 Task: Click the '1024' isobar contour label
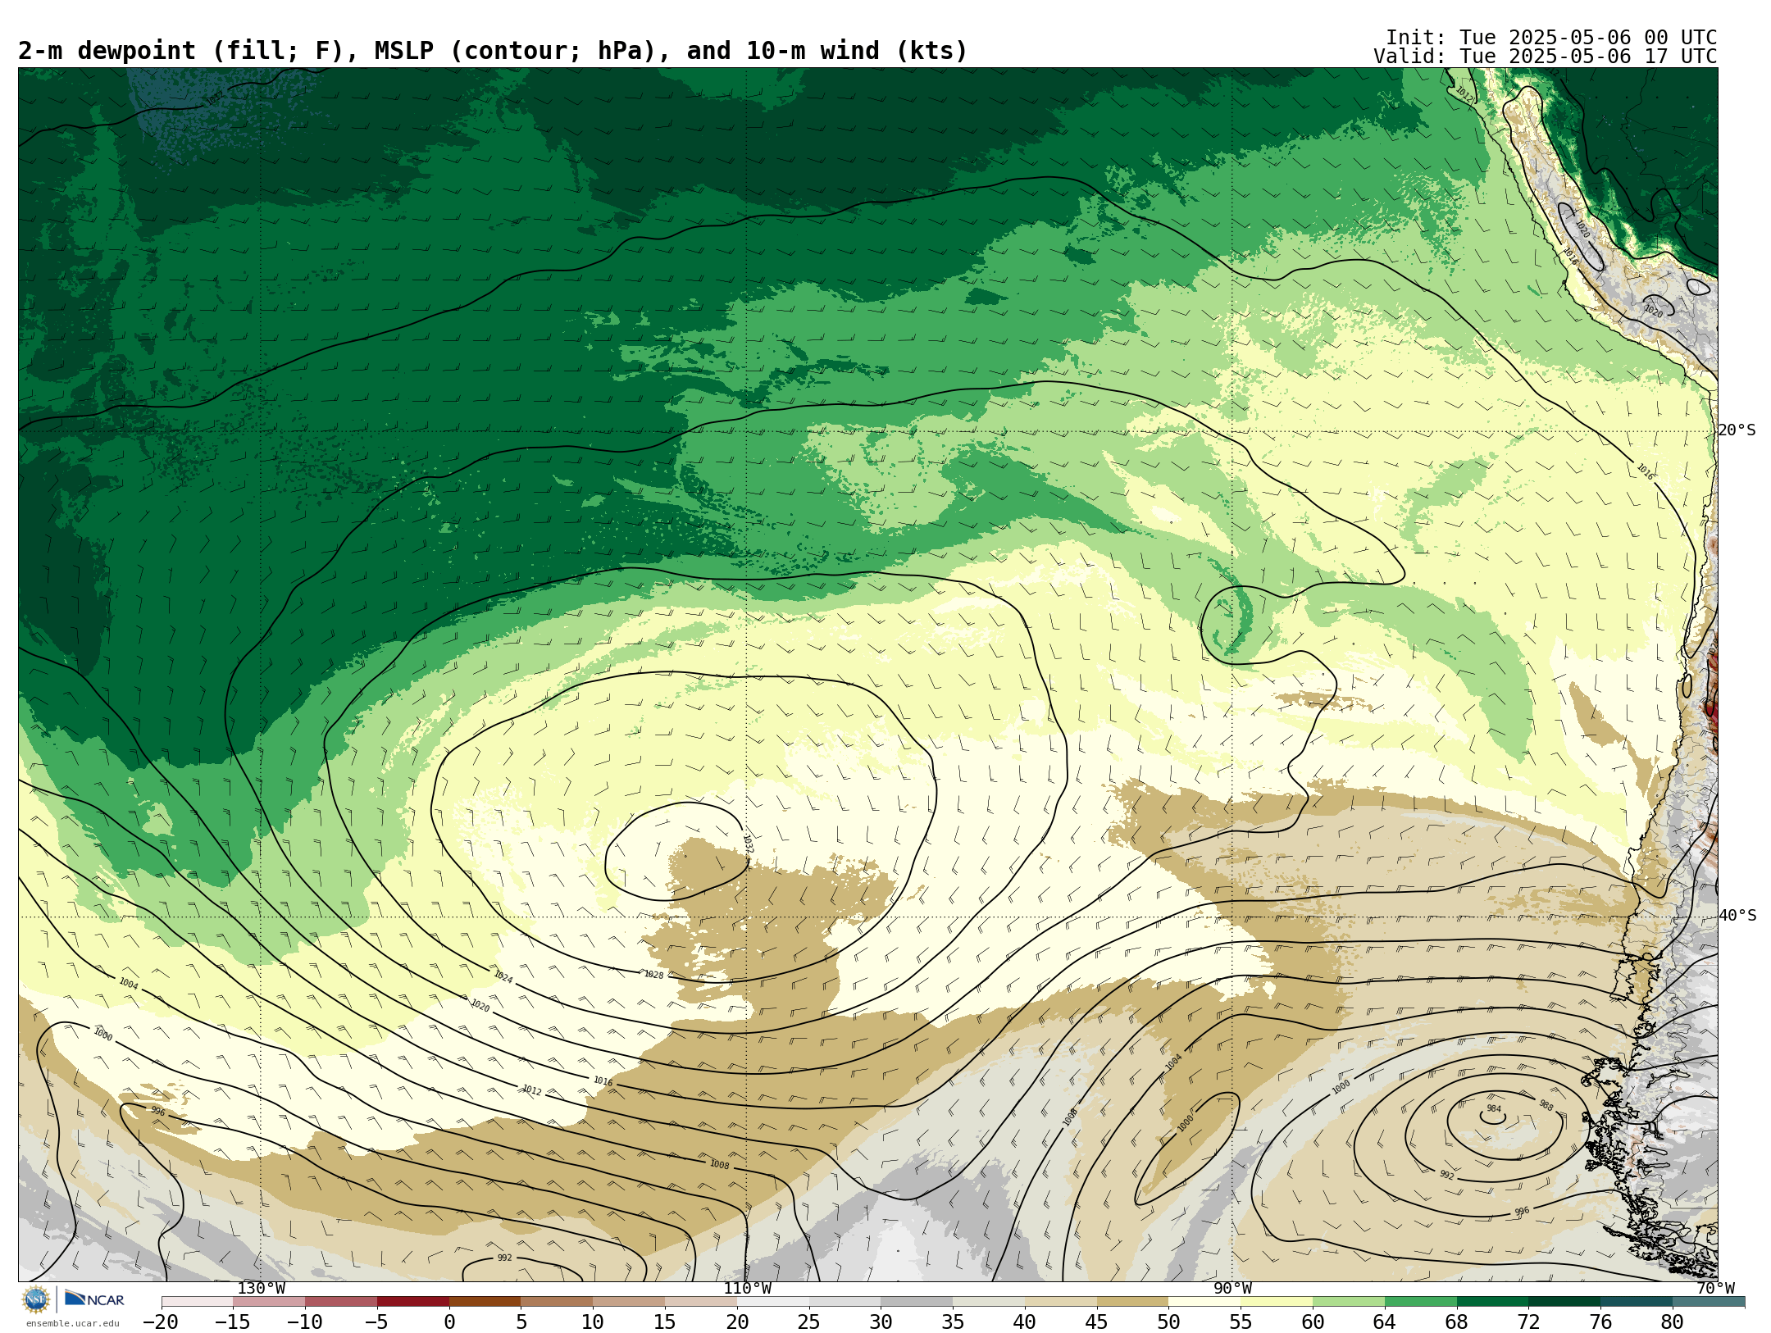tap(503, 977)
